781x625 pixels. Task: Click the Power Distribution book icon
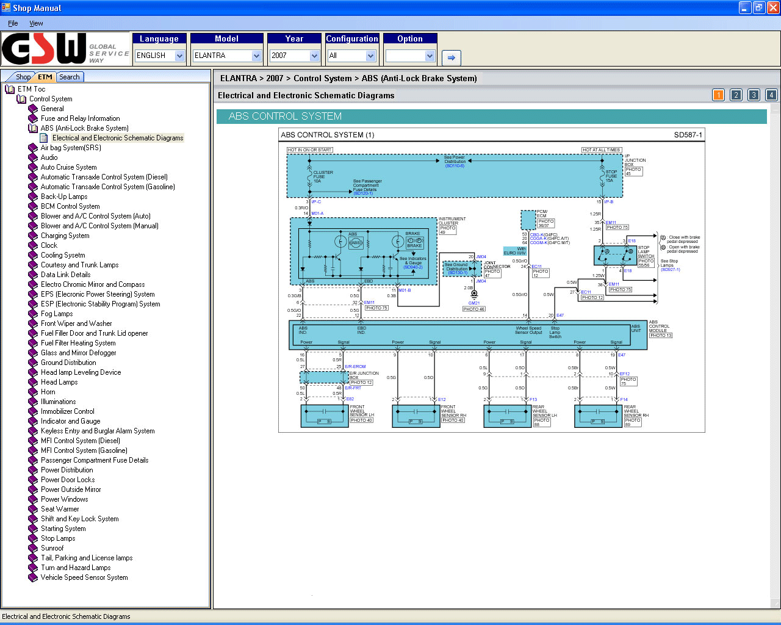33,470
